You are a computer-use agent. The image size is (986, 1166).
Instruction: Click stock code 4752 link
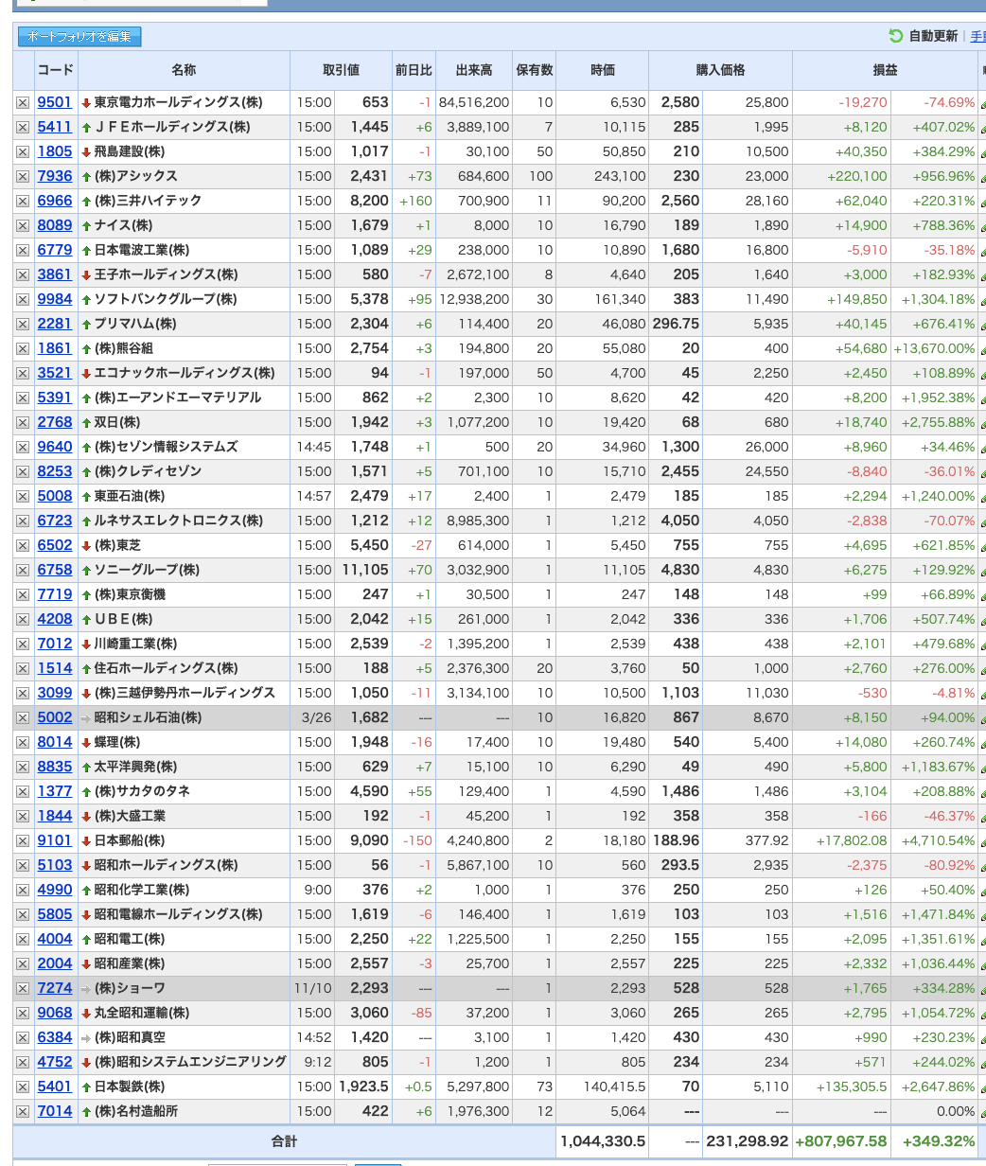(55, 1062)
